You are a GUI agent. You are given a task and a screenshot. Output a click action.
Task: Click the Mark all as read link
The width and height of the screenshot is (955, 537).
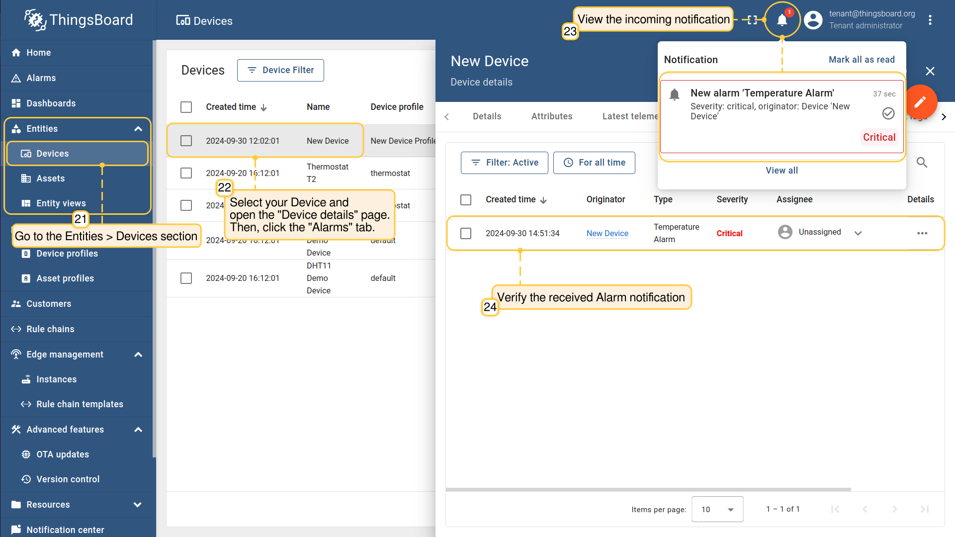coord(862,60)
